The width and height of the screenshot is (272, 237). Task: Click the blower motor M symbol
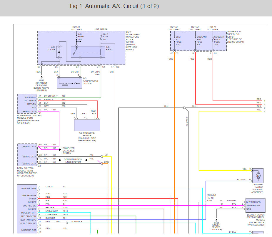tap(258, 176)
